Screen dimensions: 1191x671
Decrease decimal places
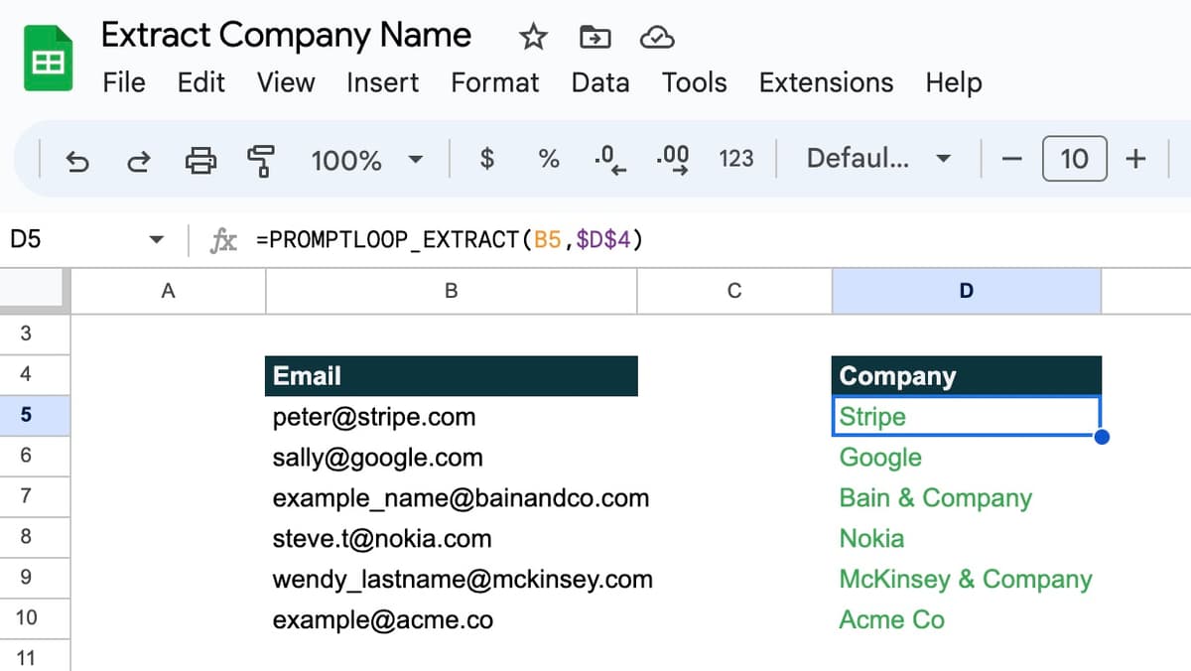click(x=609, y=159)
